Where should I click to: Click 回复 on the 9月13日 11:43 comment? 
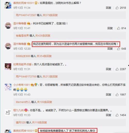click(x=109, y=95)
